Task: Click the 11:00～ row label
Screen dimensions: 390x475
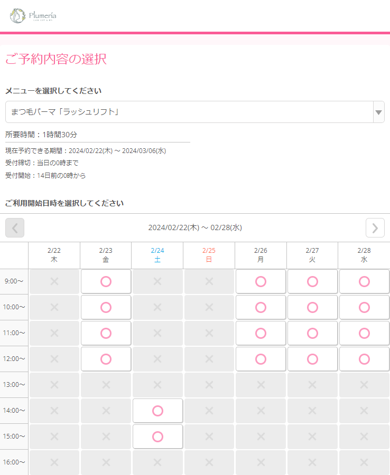Action: (14, 333)
